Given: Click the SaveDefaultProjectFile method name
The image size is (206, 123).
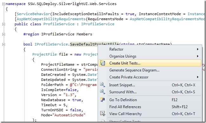Looking at the screenshot, I should 94,44.
